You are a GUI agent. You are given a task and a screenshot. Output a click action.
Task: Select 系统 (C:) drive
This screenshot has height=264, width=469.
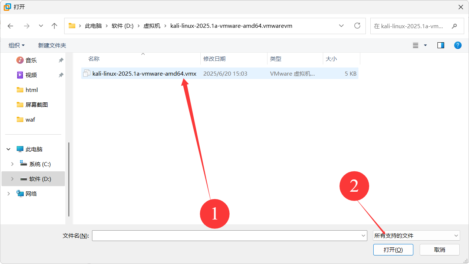[40, 164]
